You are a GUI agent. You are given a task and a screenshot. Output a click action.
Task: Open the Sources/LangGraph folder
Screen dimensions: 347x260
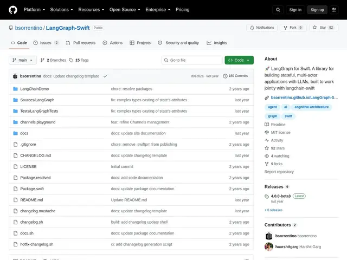pyautogui.click(x=37, y=100)
